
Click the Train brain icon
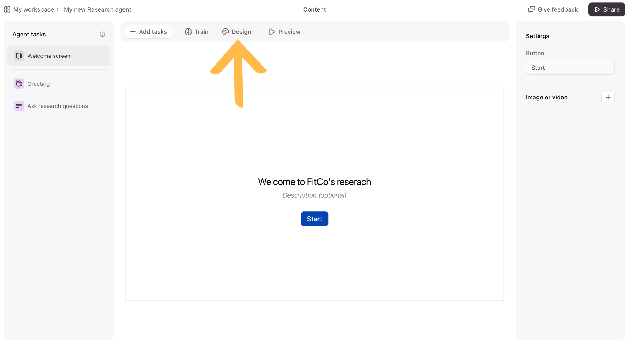[x=188, y=32]
